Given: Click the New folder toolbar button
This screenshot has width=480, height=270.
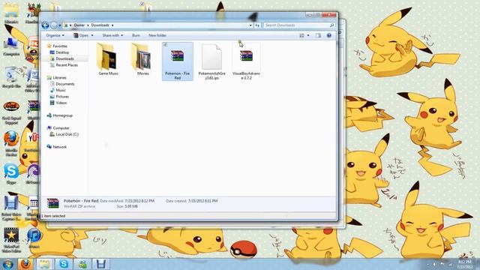Looking at the screenshot, I should coord(157,35).
